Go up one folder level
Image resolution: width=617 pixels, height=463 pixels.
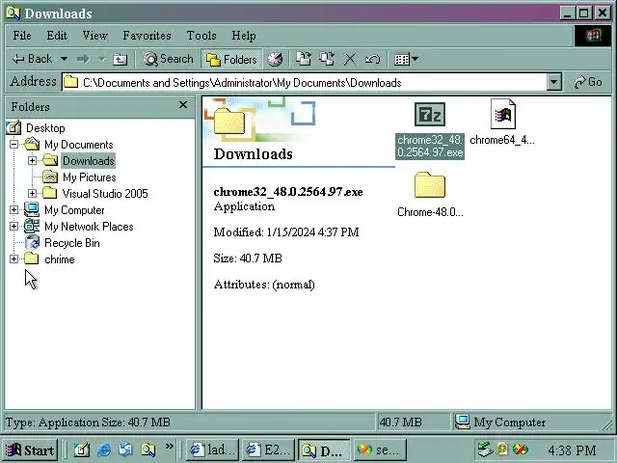pos(120,59)
